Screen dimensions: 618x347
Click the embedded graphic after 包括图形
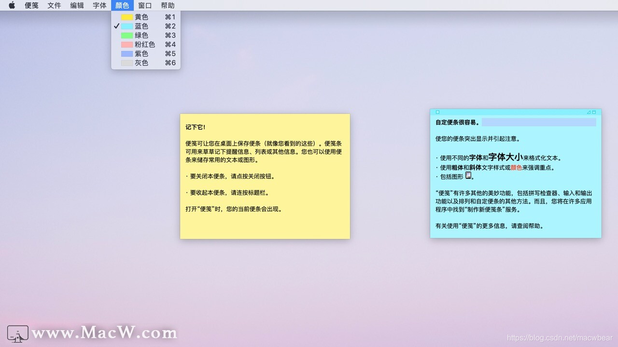468,175
